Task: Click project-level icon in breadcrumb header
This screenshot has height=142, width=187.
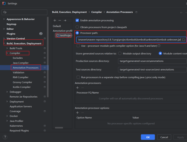Action: [x=136, y=12]
